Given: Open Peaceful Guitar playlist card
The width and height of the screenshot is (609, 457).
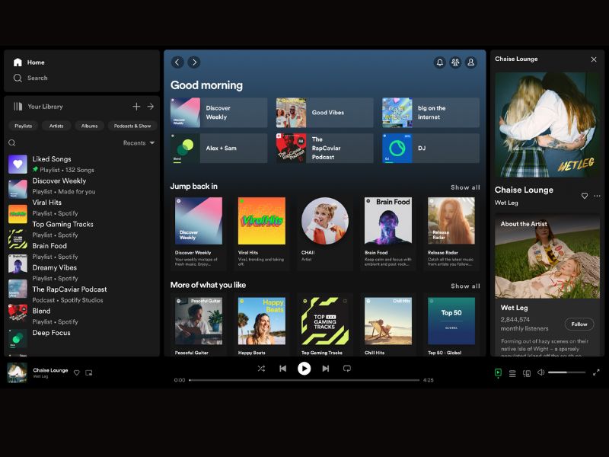Looking at the screenshot, I should click(199, 325).
